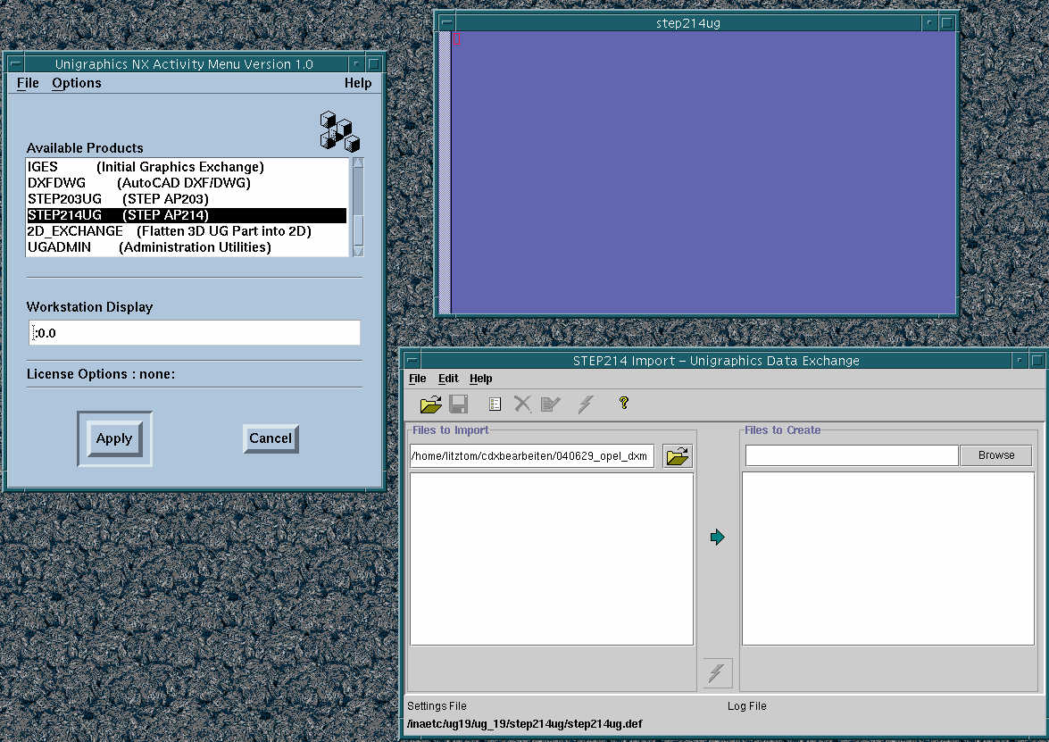Click the yellow question mark help icon

click(x=623, y=403)
